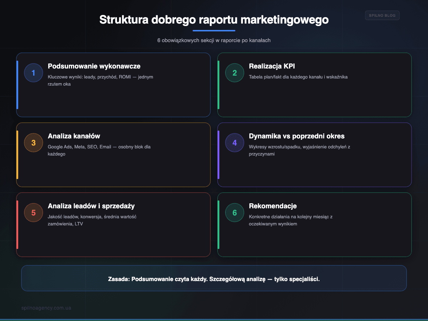This screenshot has height=321, width=428.
Task: Select the heading 'Dynamika vs poprzedni okres'
Action: tap(297, 136)
